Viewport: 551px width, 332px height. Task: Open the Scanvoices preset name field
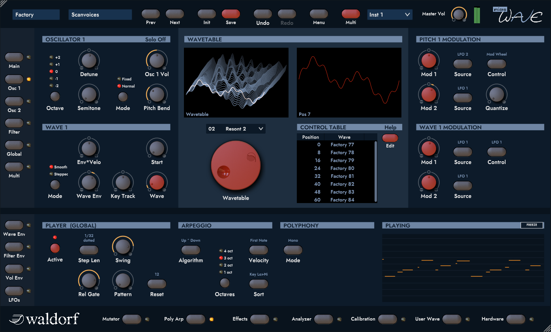coord(100,15)
